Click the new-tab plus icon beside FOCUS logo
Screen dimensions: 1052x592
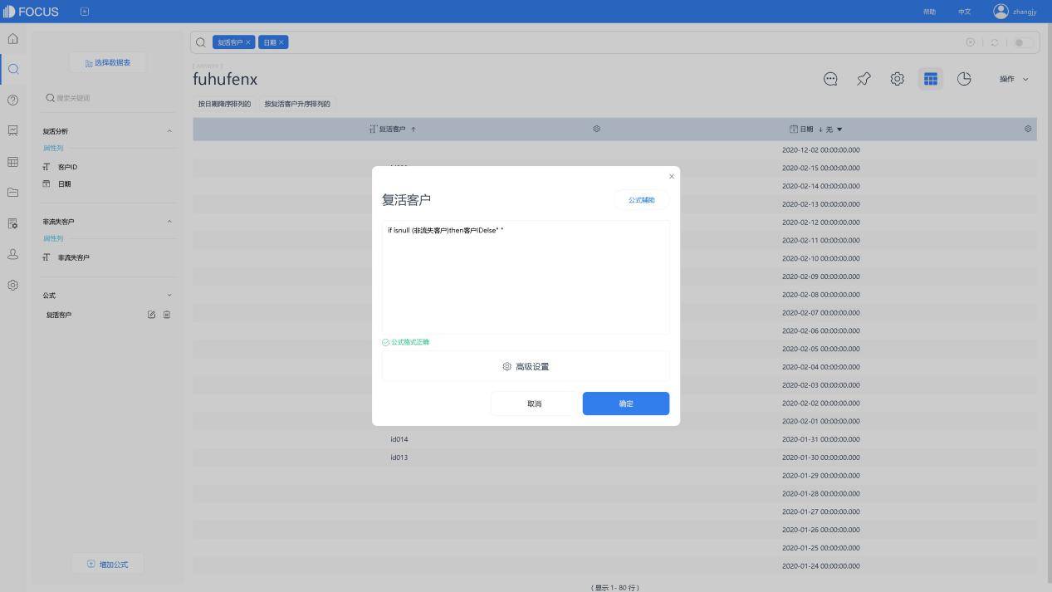click(x=85, y=11)
